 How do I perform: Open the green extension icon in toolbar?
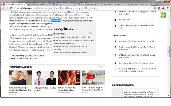tap(155, 8)
